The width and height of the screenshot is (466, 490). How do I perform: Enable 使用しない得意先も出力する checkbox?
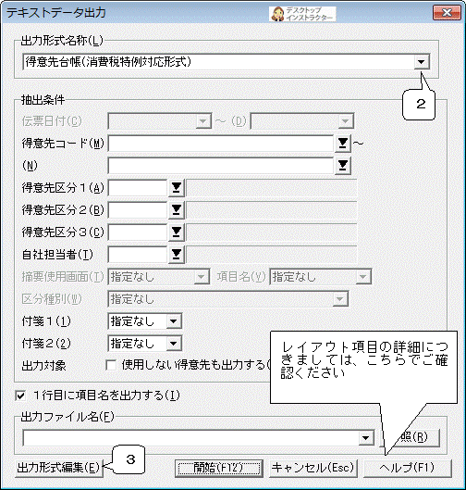coord(111,365)
